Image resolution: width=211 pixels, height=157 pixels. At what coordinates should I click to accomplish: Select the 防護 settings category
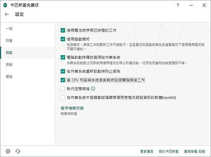[27, 41]
